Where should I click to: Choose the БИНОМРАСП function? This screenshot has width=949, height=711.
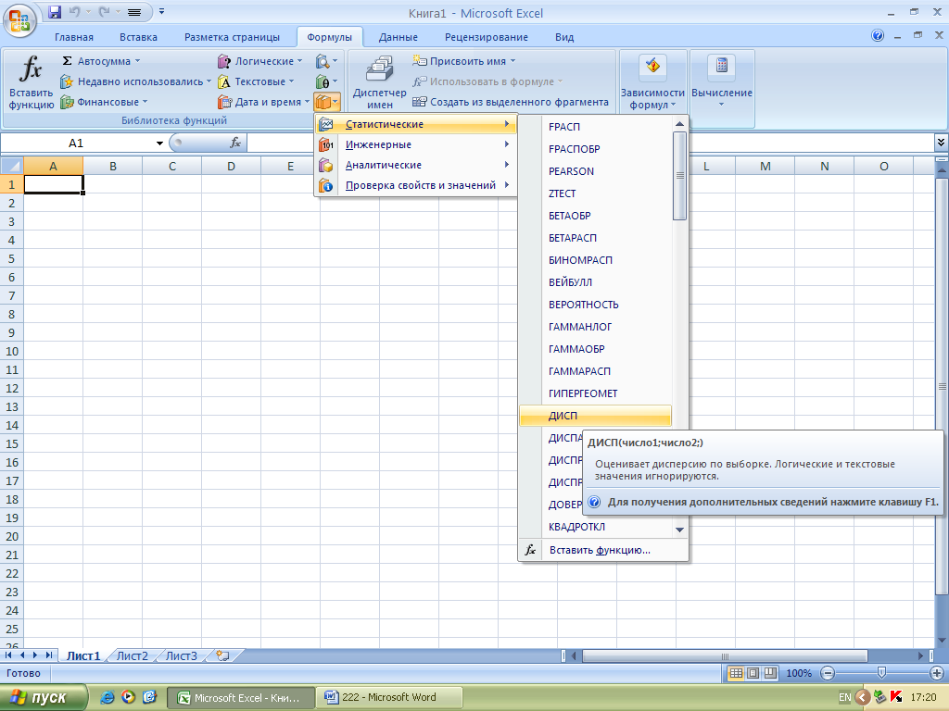pos(596,260)
